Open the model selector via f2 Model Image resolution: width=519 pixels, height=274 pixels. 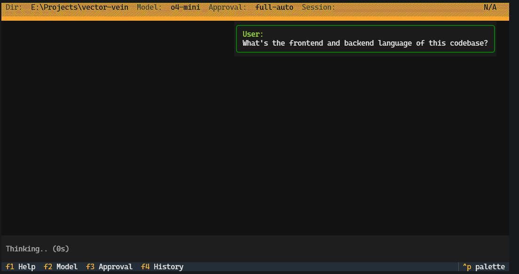click(61, 266)
